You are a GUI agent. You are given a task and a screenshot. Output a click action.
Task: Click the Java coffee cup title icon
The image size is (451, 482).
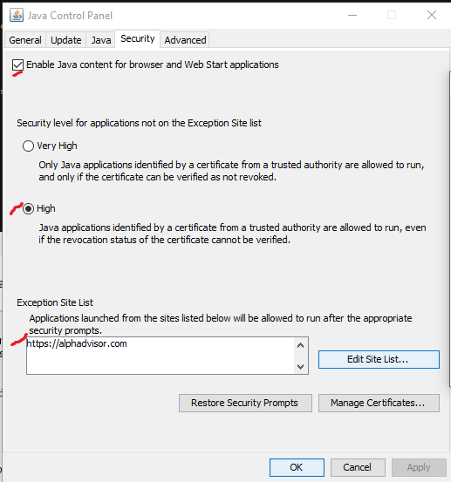pyautogui.click(x=17, y=15)
